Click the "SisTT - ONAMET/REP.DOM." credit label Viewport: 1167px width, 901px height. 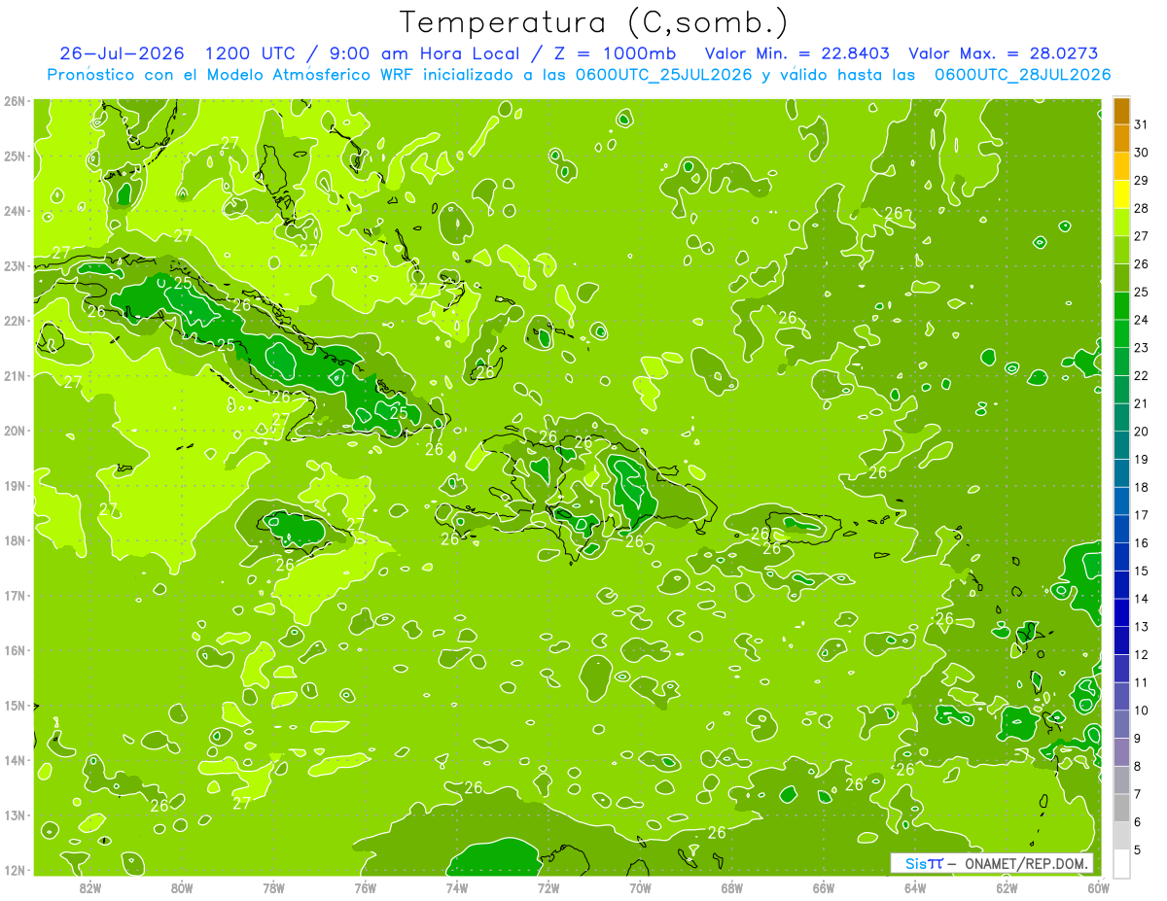point(992,863)
